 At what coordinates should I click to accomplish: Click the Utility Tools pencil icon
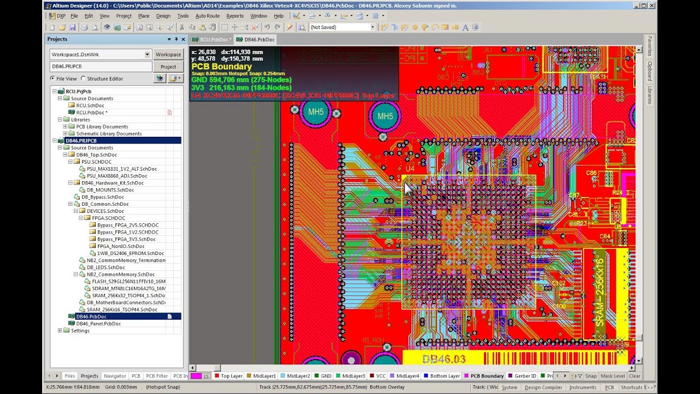coord(296,16)
